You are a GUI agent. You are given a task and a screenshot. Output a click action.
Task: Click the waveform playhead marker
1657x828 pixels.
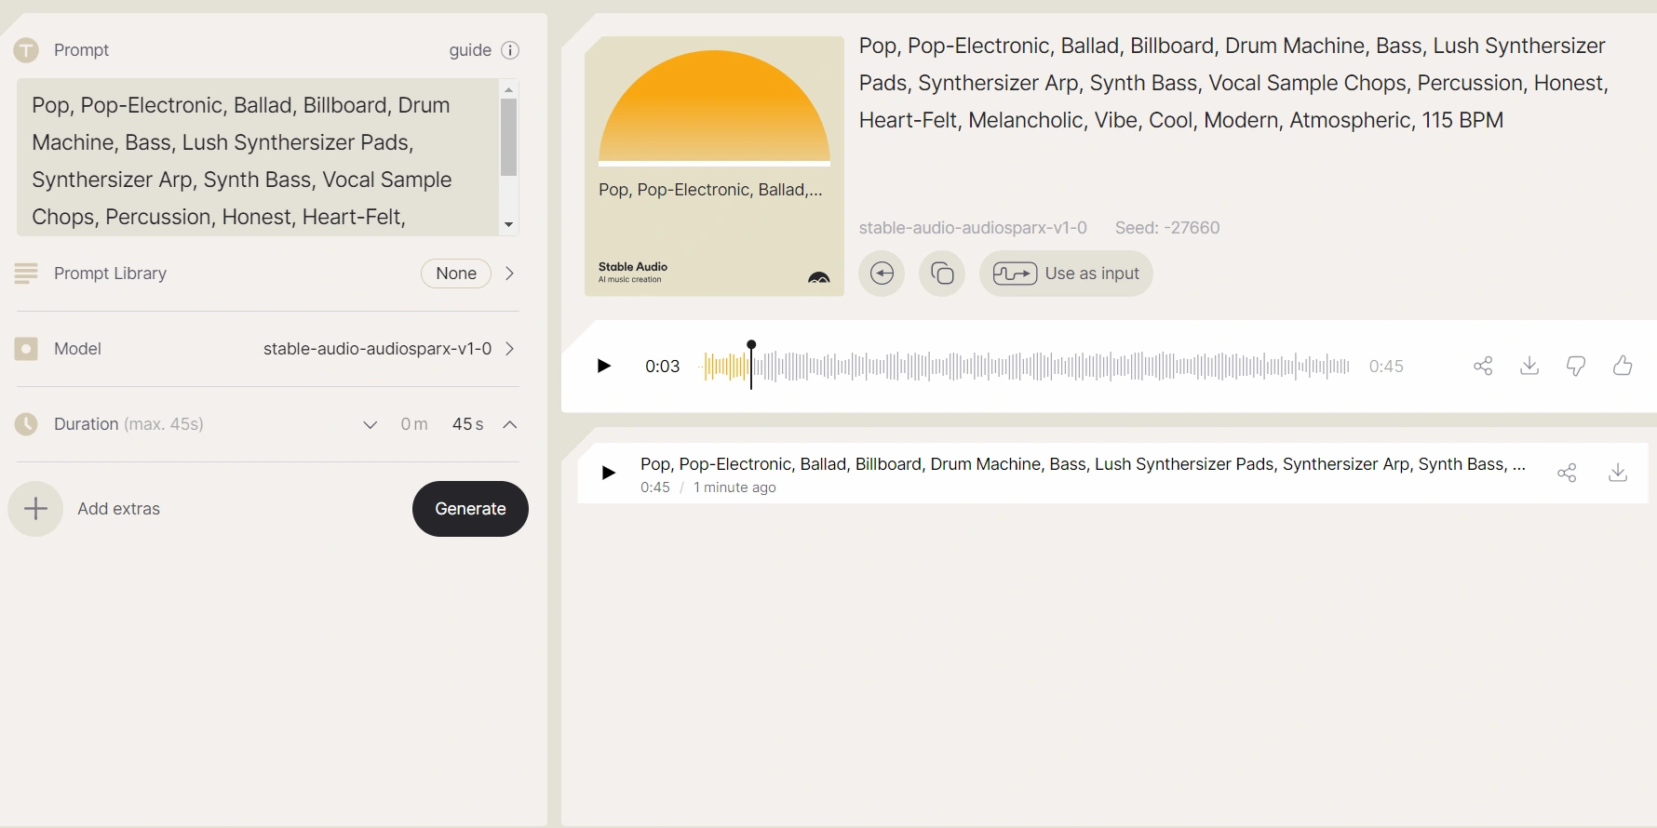click(x=751, y=346)
